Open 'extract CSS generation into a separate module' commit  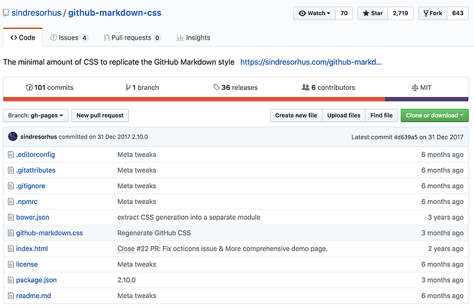189,218
